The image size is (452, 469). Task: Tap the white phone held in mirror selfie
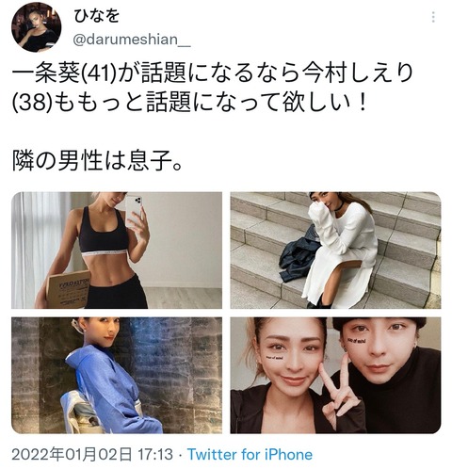[x=134, y=210]
